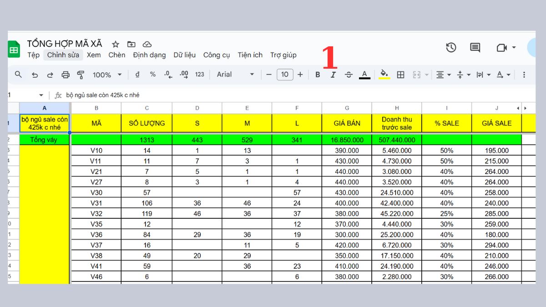
Task: Toggle strikethrough formatting
Action: click(349, 75)
